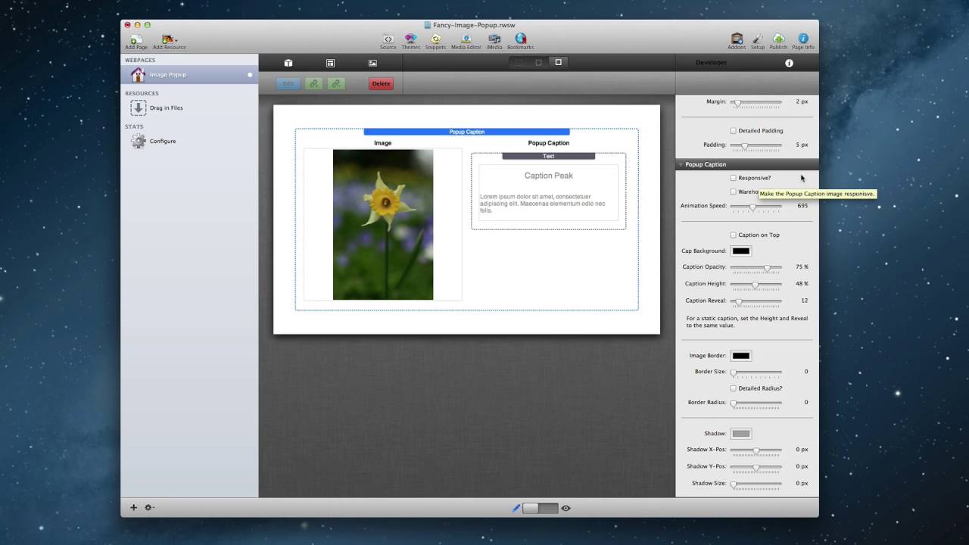Click the Border Size slider
969x545 pixels.
pos(756,372)
